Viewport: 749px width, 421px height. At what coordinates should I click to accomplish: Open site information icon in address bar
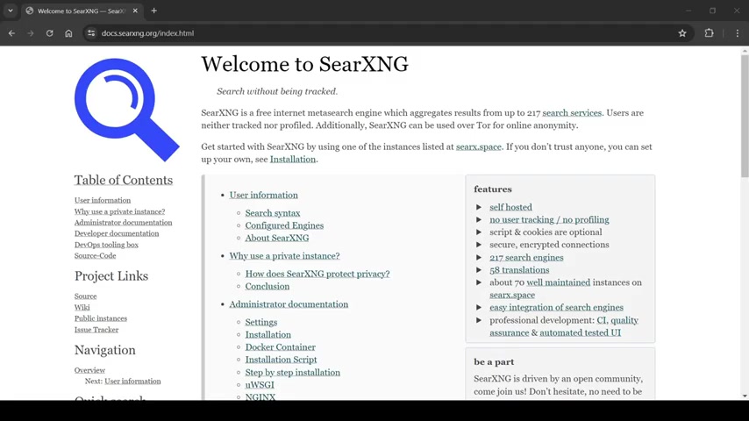pyautogui.click(x=91, y=33)
